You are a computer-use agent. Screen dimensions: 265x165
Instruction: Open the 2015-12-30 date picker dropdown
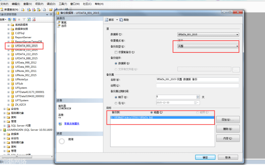click(197, 103)
